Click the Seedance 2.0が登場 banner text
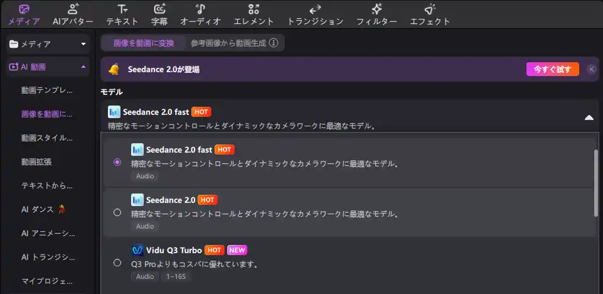 (163, 70)
